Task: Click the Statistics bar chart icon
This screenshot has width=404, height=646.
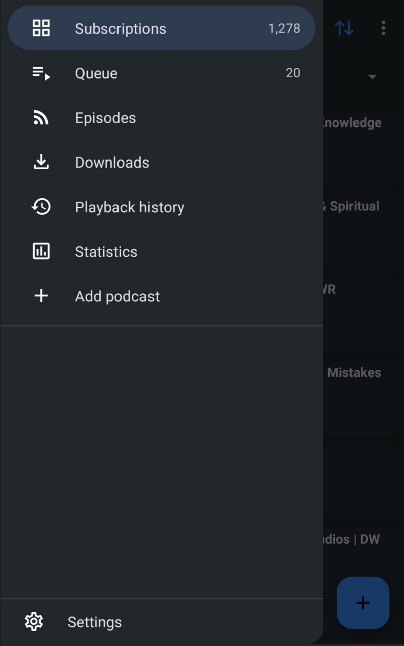Action: click(41, 251)
